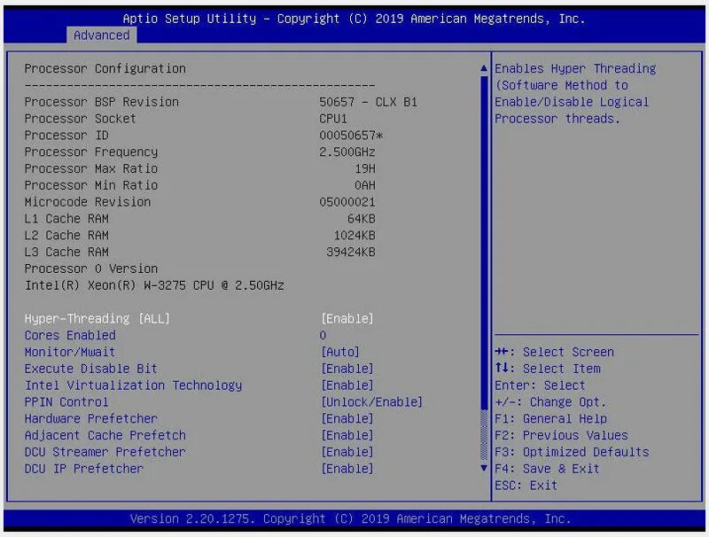
Task: Switch to the Advanced tab
Action: click(101, 35)
